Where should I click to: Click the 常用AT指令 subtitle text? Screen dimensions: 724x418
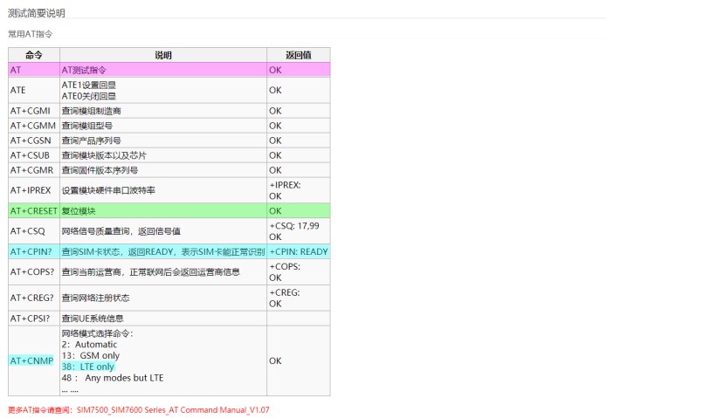click(x=31, y=34)
